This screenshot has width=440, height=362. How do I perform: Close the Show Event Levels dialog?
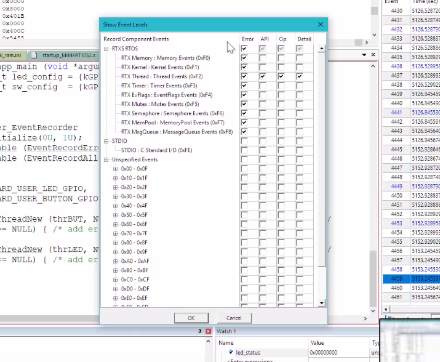320,25
